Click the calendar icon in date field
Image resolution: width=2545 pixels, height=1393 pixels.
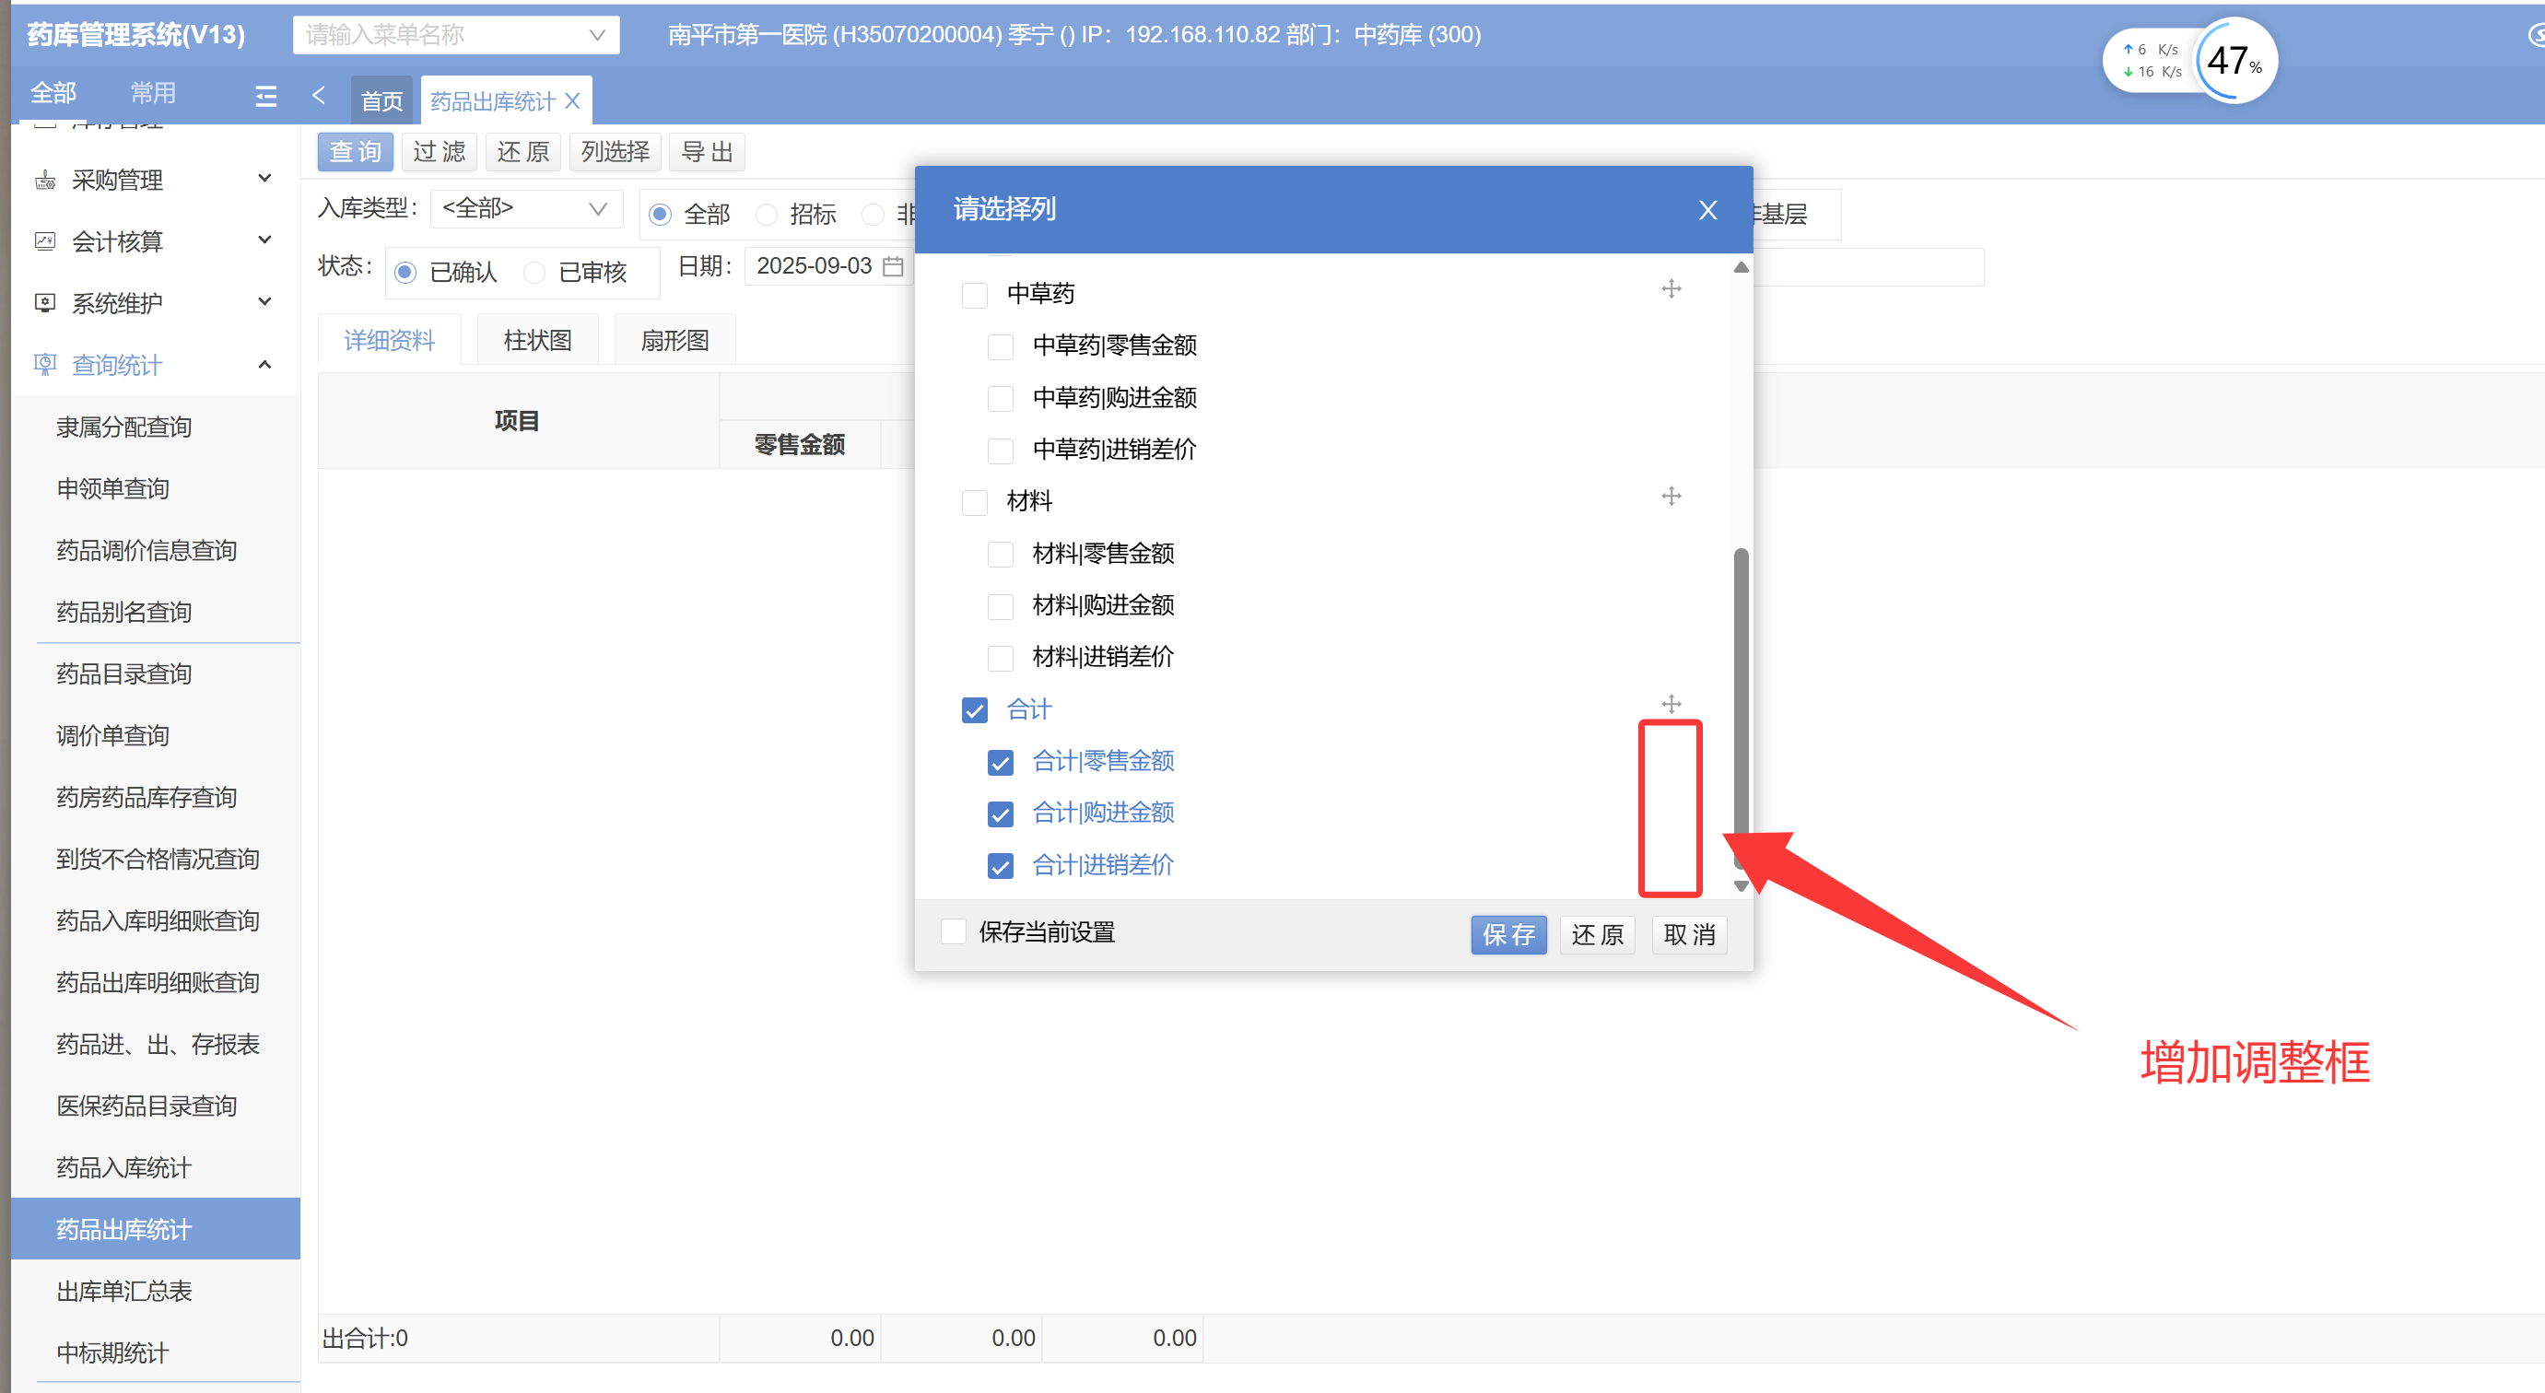893,267
